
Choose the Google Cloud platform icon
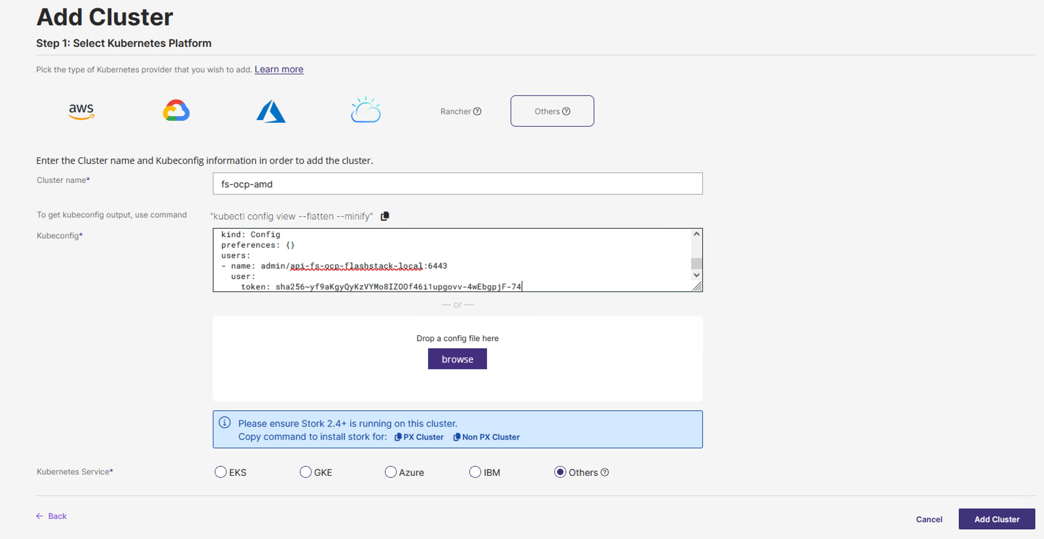click(x=176, y=111)
